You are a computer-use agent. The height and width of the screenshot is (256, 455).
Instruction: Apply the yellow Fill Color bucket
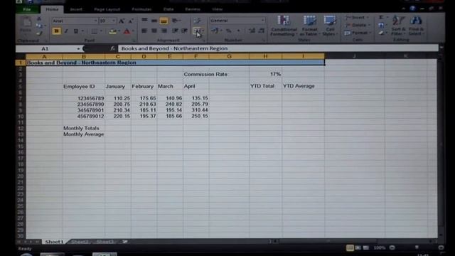point(112,31)
